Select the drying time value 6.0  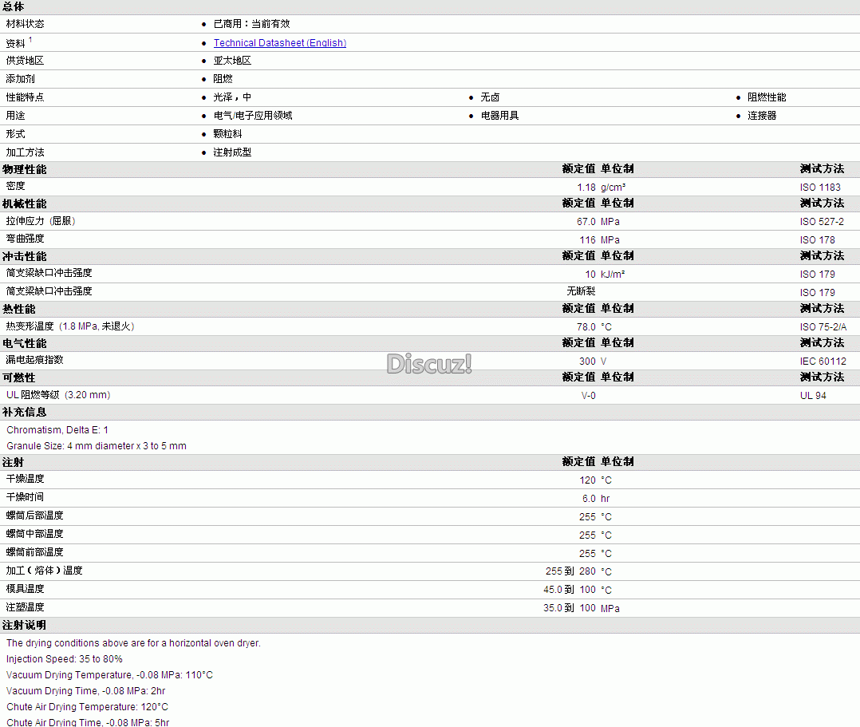[x=589, y=499]
